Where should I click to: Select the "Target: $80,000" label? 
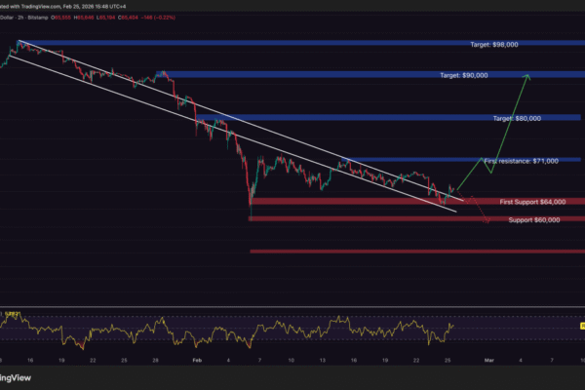pyautogui.click(x=517, y=118)
